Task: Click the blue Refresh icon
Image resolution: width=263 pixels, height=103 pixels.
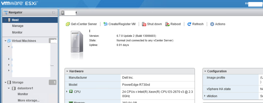Action: tap(189, 24)
